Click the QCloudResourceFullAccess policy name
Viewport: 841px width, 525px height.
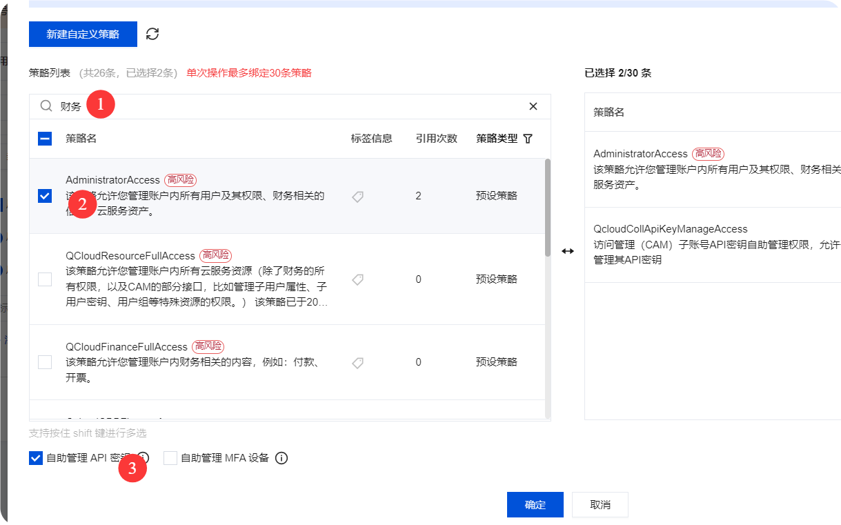coord(130,256)
